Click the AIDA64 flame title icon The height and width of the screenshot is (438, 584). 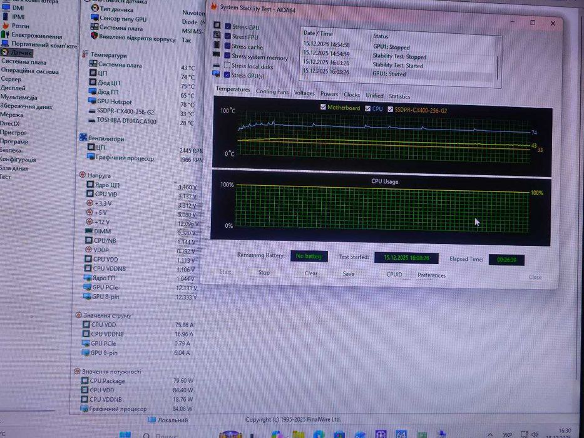pyautogui.click(x=214, y=6)
